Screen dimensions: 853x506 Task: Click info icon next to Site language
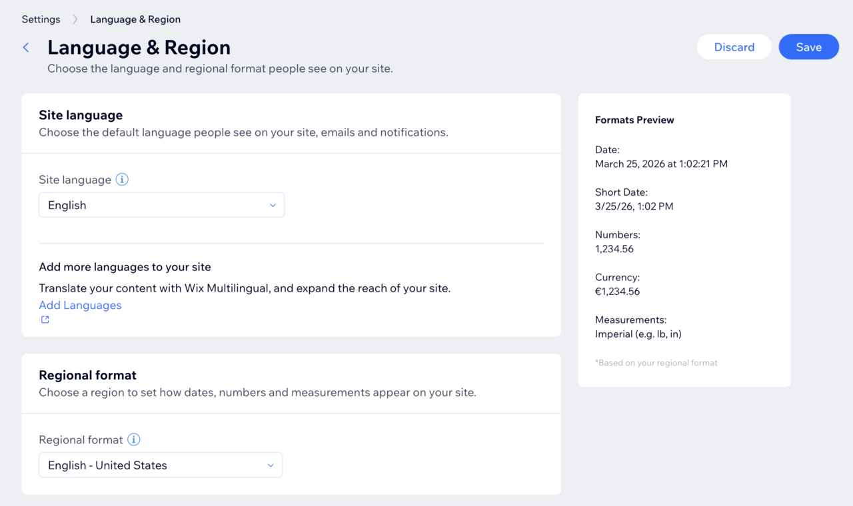(122, 180)
